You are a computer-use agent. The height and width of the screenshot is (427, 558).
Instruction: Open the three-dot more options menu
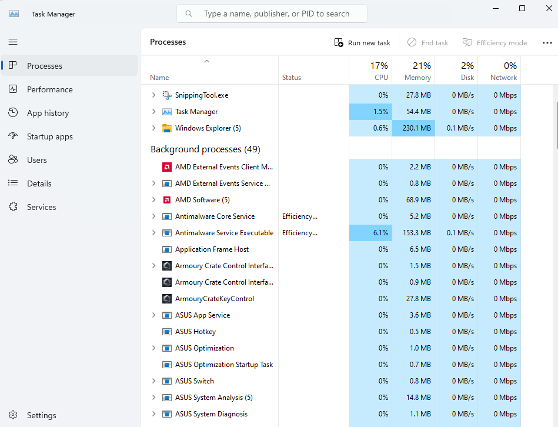tap(547, 43)
